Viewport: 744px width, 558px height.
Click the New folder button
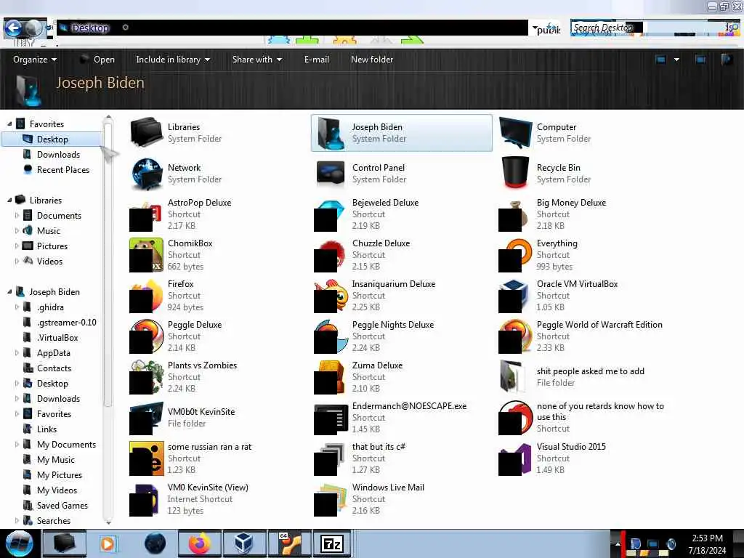click(372, 60)
